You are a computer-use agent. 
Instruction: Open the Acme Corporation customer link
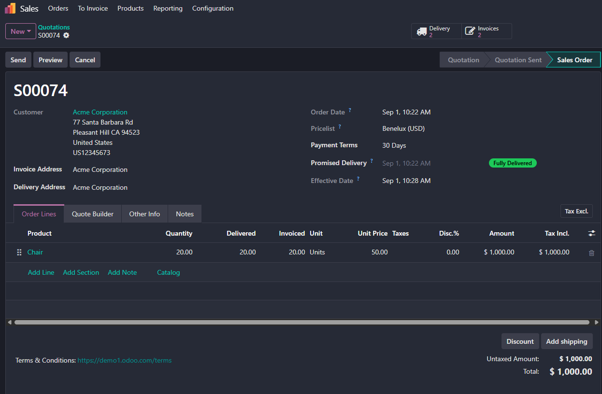coord(100,112)
